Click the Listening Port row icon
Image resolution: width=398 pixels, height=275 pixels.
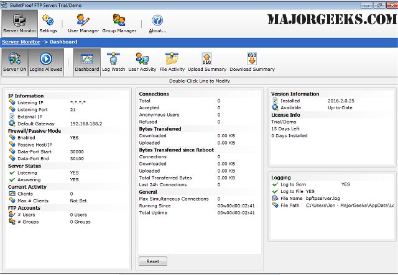(12, 109)
